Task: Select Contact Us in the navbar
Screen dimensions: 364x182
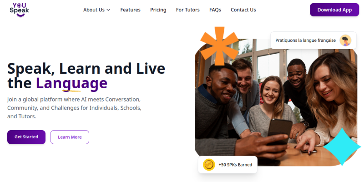Action: (243, 10)
